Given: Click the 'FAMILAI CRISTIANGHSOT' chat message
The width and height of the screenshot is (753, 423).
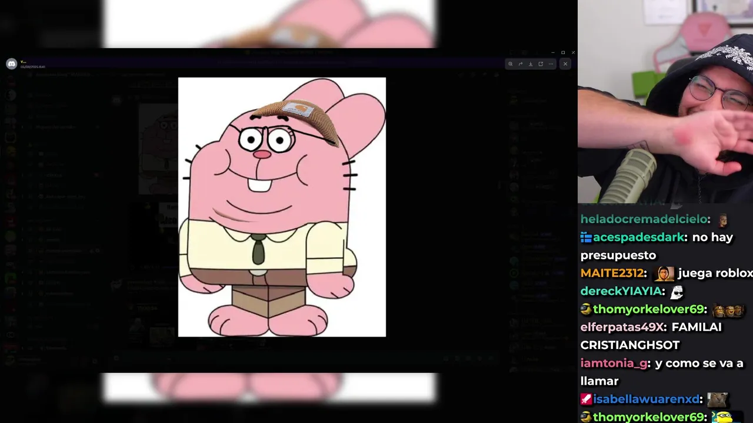Looking at the screenshot, I should click(651, 336).
